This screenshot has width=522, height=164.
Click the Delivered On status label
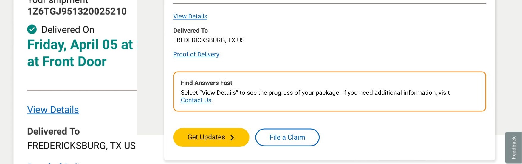pyautogui.click(x=68, y=30)
